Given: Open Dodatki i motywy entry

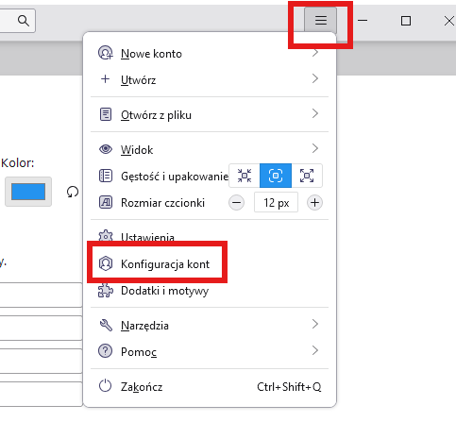Looking at the screenshot, I should point(210,291).
